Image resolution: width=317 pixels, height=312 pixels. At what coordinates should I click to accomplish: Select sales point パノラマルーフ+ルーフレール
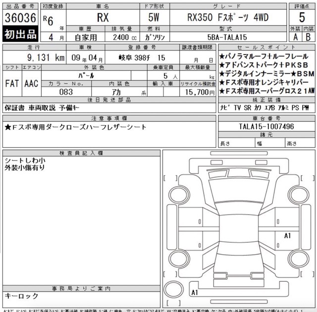pyautogui.click(x=264, y=56)
